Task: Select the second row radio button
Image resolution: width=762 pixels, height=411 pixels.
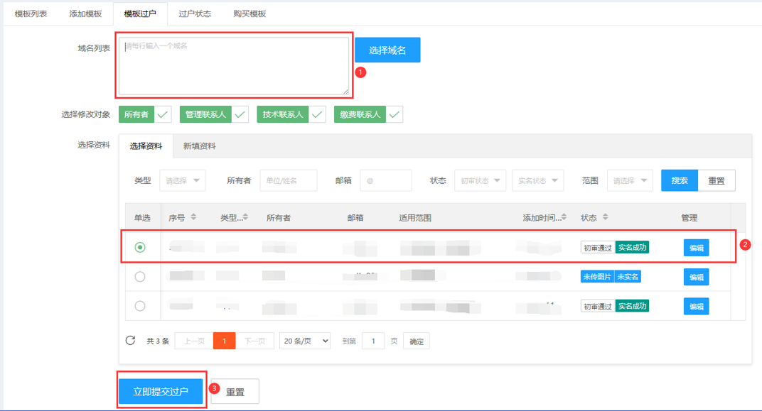Action: pyautogui.click(x=140, y=277)
